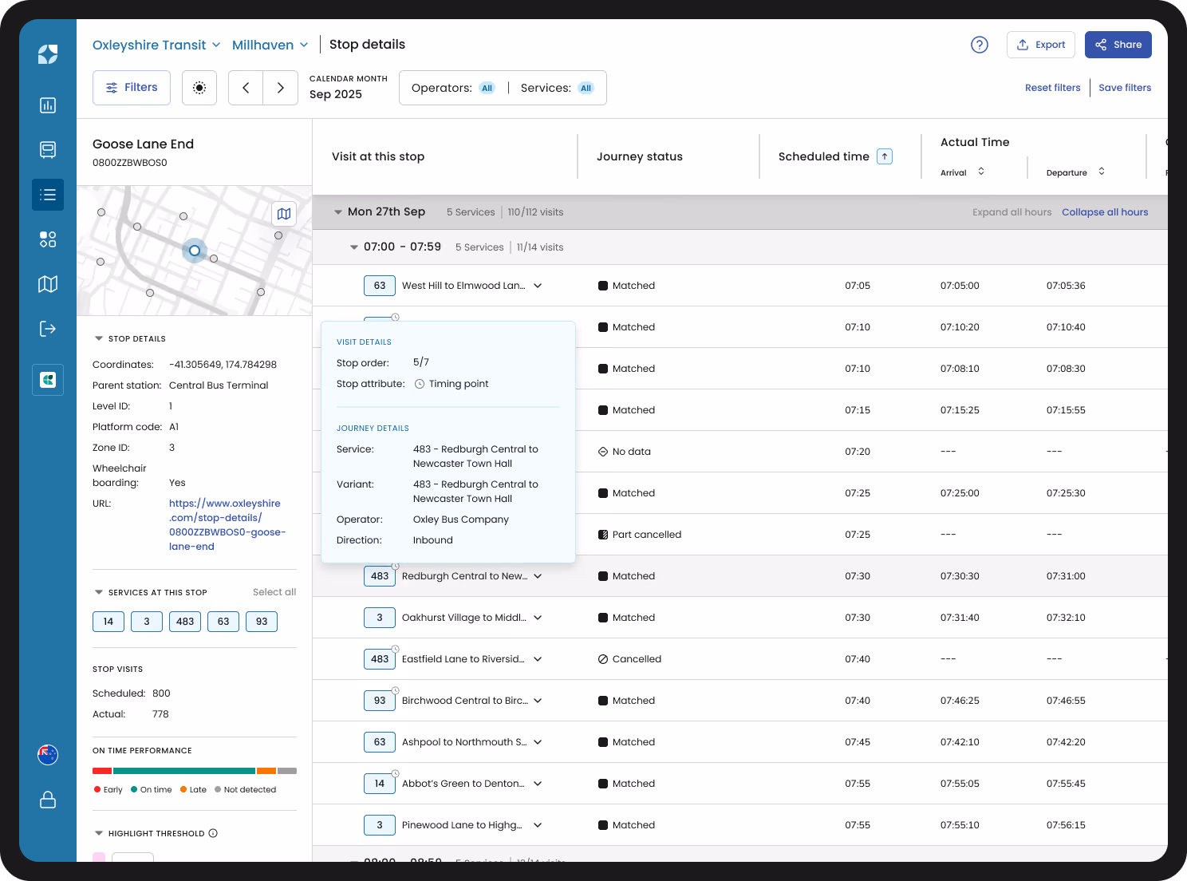Image resolution: width=1187 pixels, height=881 pixels.
Task: Expand Eastfield Lane to Riversid... visit
Action: [x=538, y=659]
